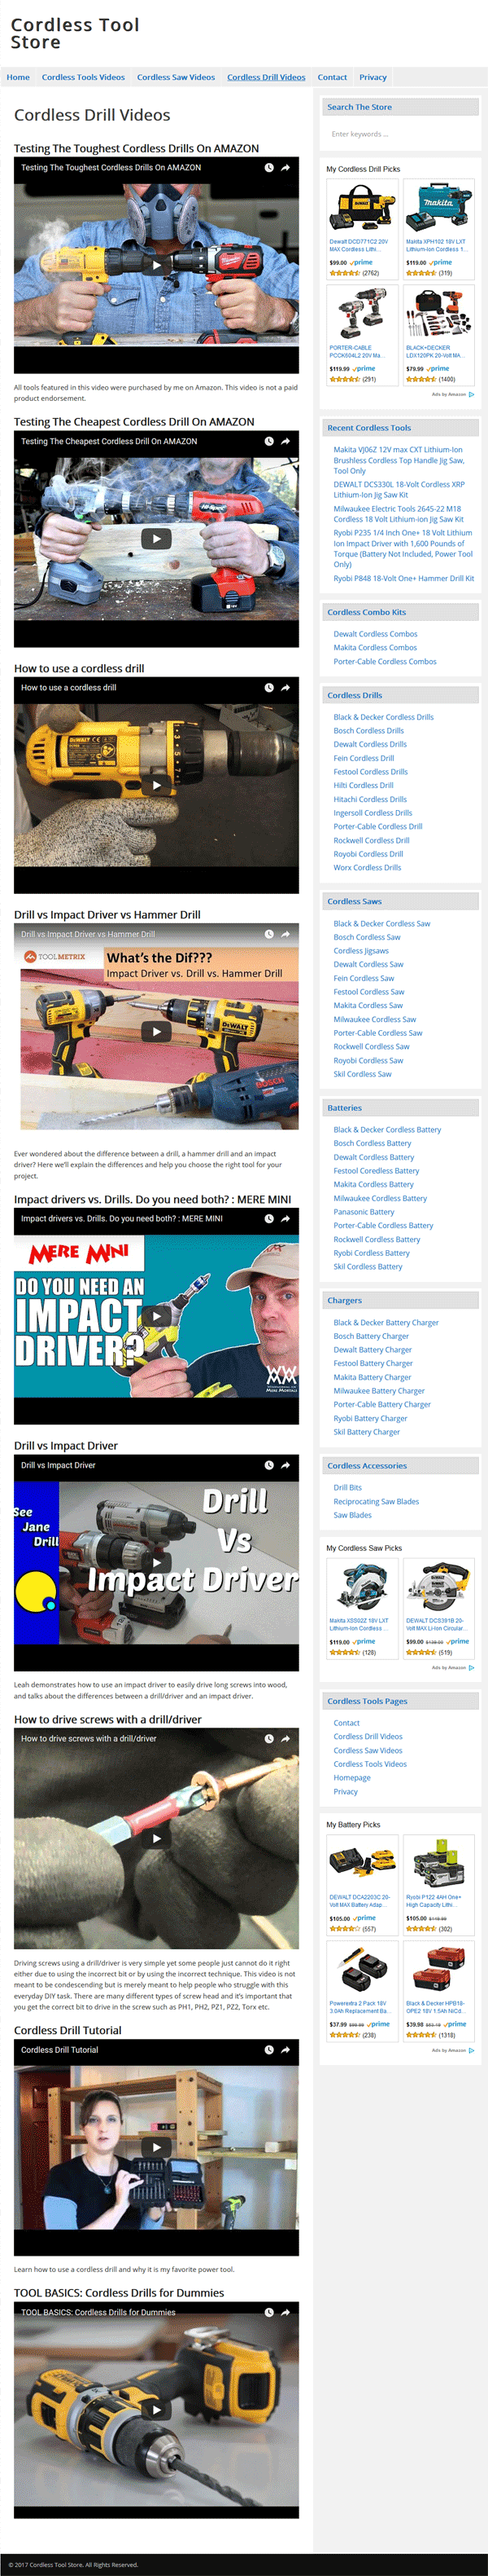Click Ads by Amazon icon under My Cordless Drill Picks

471,394
